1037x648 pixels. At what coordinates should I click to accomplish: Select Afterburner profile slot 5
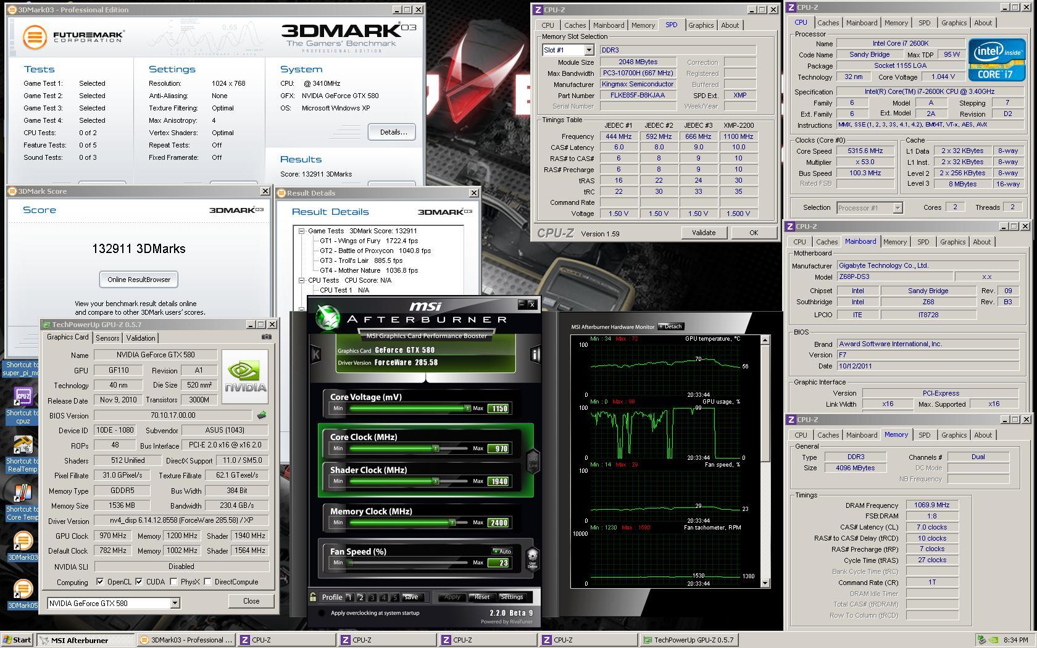pos(395,597)
